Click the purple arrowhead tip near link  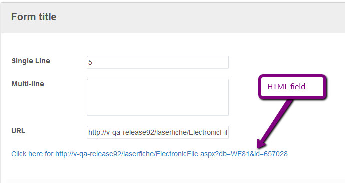pos(260,145)
